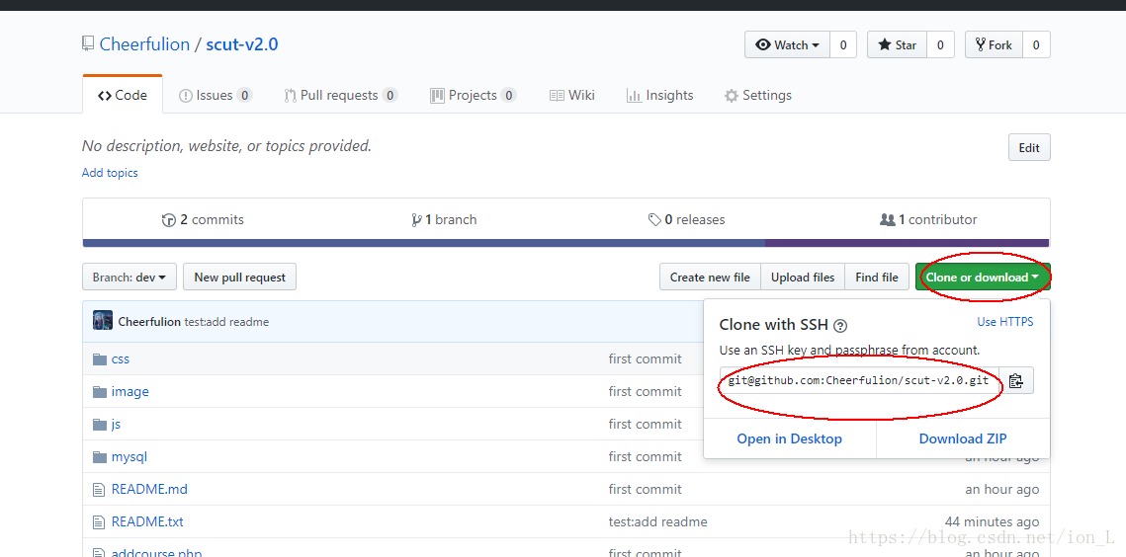Image resolution: width=1126 pixels, height=557 pixels.
Task: Click New pull request button
Action: coord(240,278)
